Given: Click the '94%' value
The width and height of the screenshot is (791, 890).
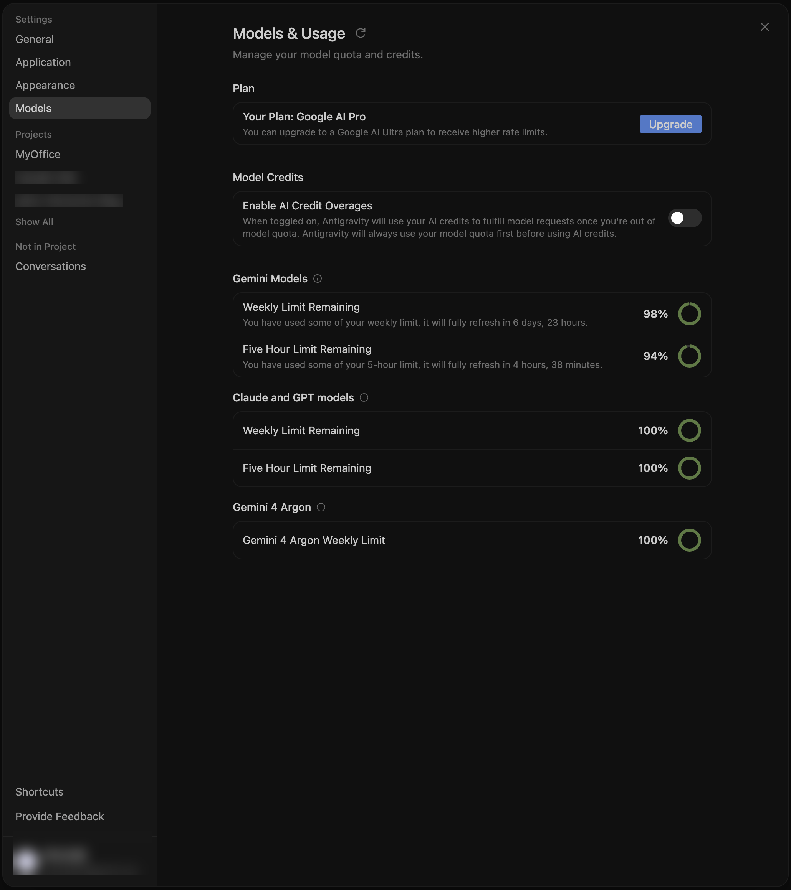Looking at the screenshot, I should tap(655, 356).
